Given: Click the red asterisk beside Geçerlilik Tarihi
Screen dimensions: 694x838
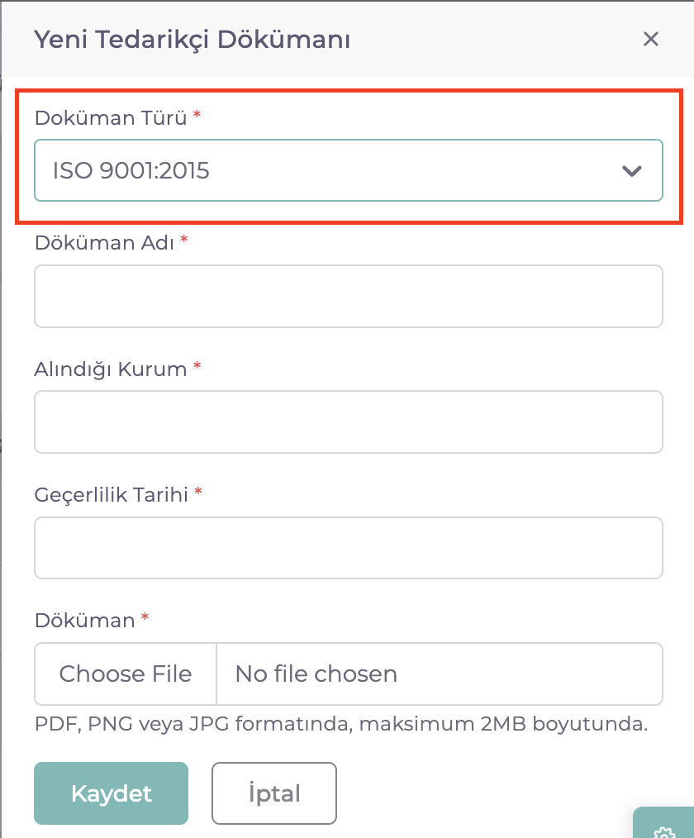Looking at the screenshot, I should click(198, 493).
